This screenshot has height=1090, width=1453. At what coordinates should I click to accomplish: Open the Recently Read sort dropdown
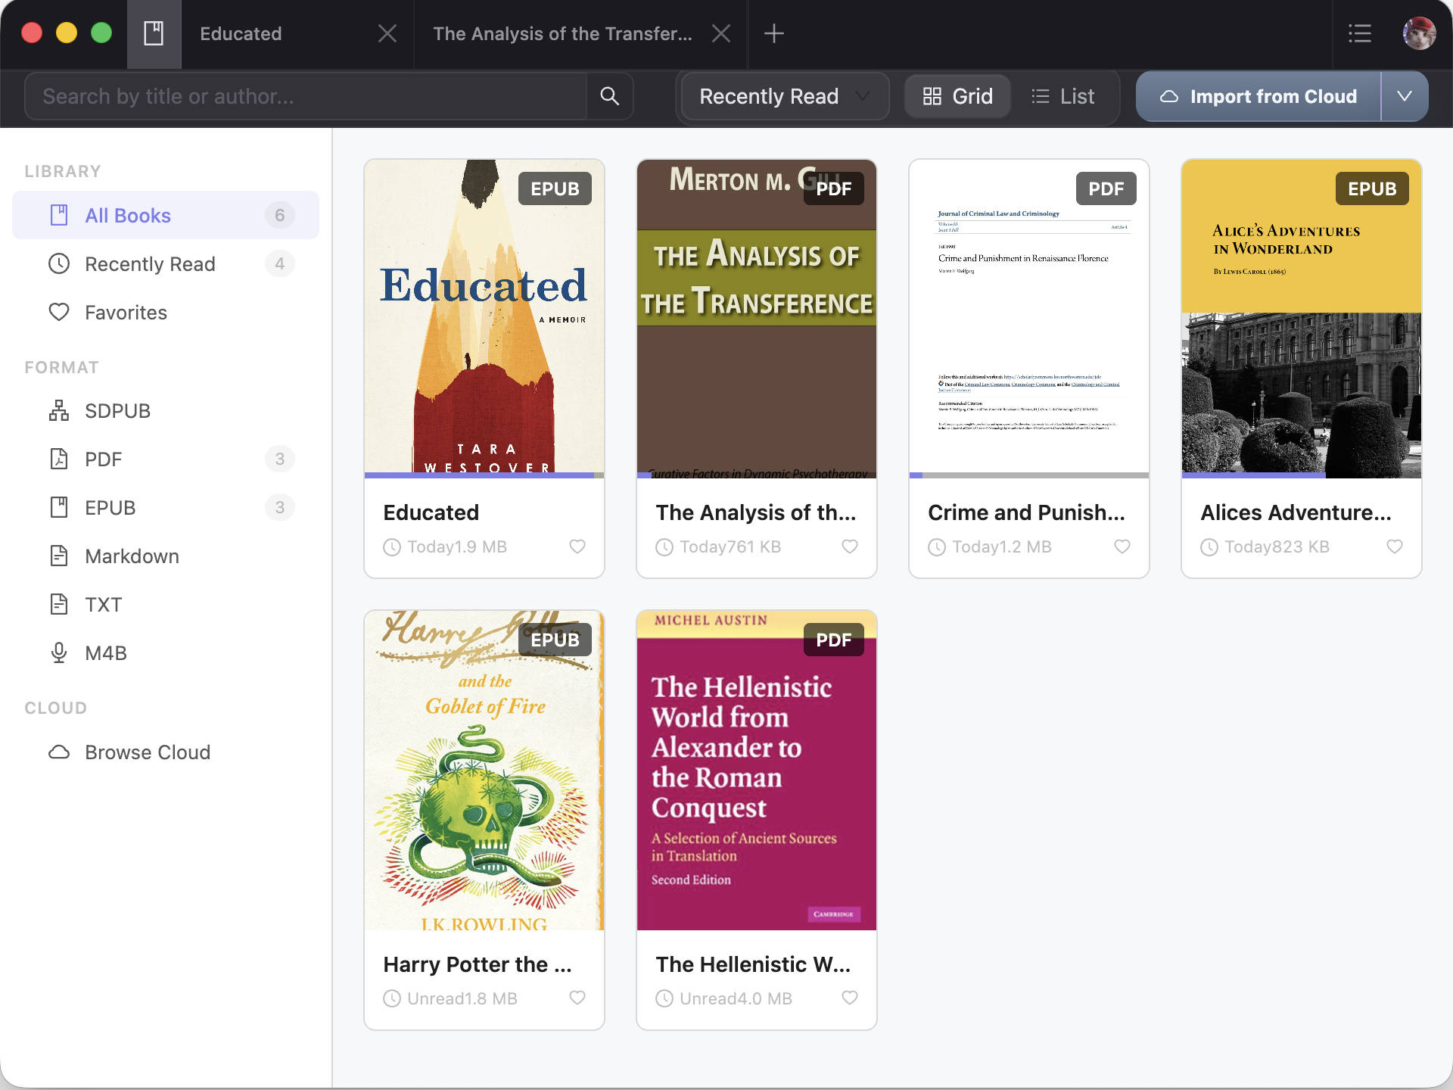point(784,96)
